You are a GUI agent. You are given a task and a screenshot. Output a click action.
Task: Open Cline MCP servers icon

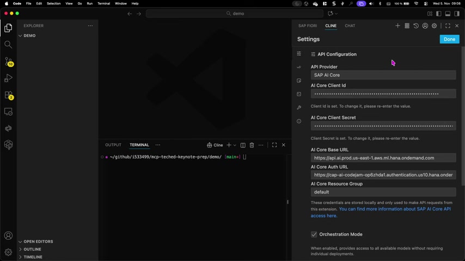[407, 26]
